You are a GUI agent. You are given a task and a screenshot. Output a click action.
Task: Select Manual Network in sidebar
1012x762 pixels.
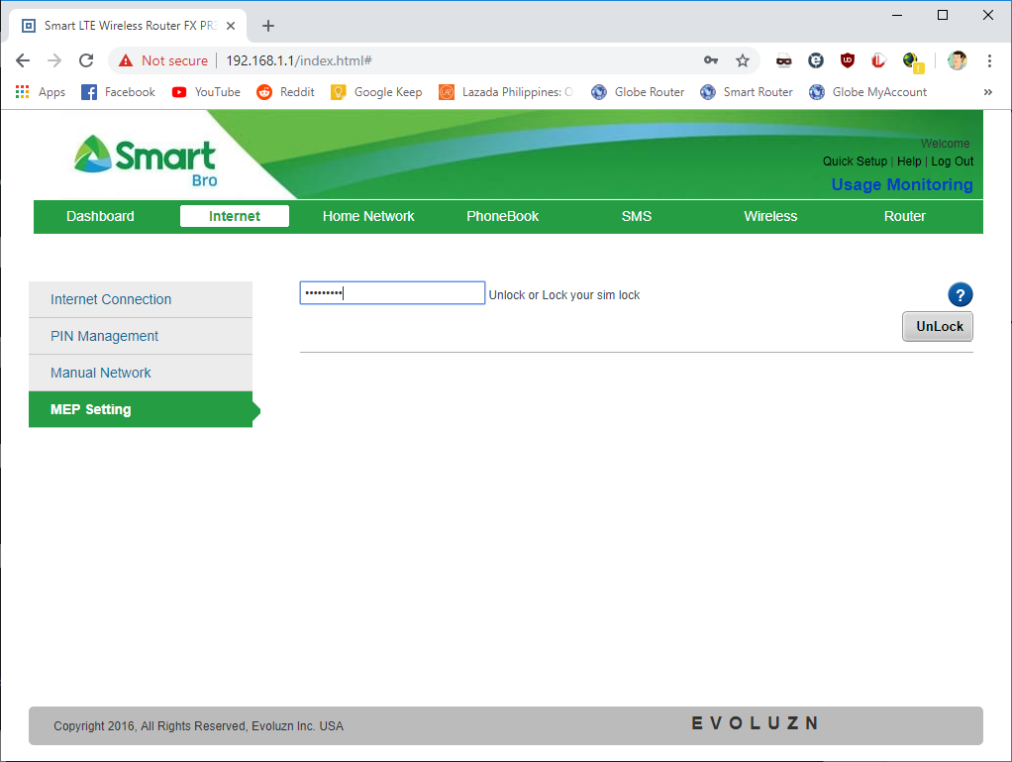[x=101, y=373]
